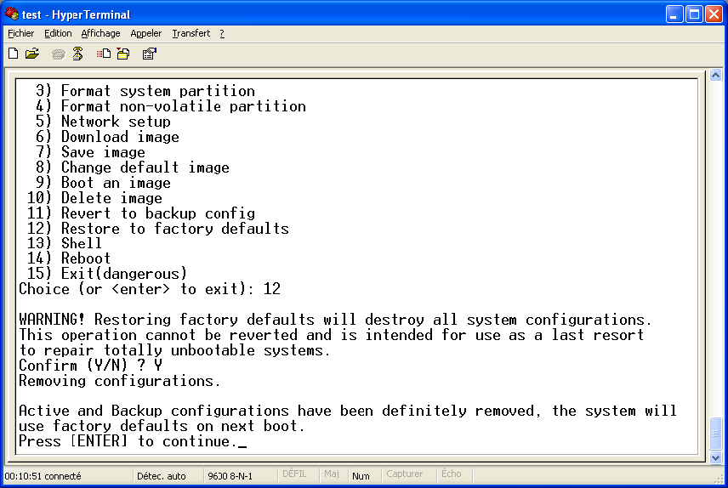Click the New connection toolbar icon

click(x=14, y=54)
